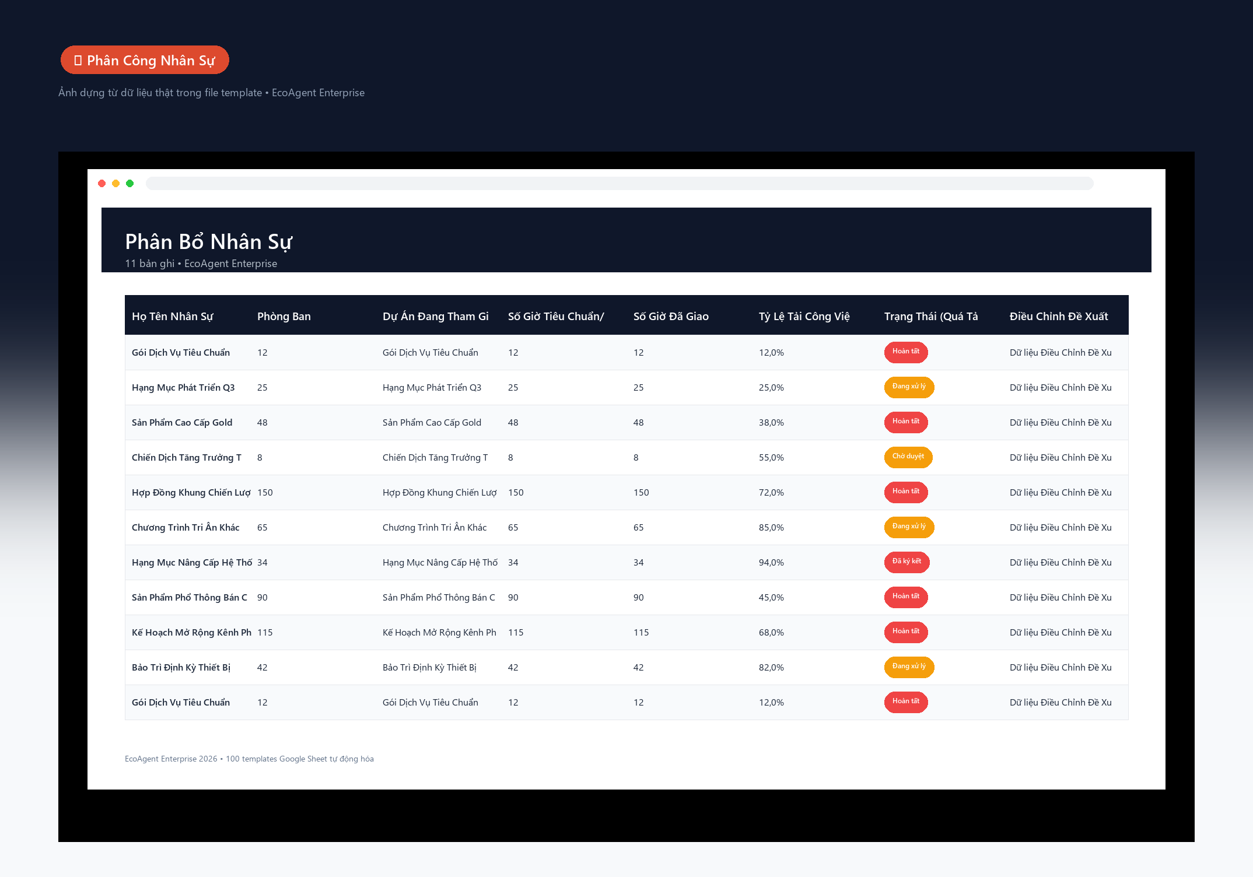Click the Chờ duyệt status badge

(908, 457)
